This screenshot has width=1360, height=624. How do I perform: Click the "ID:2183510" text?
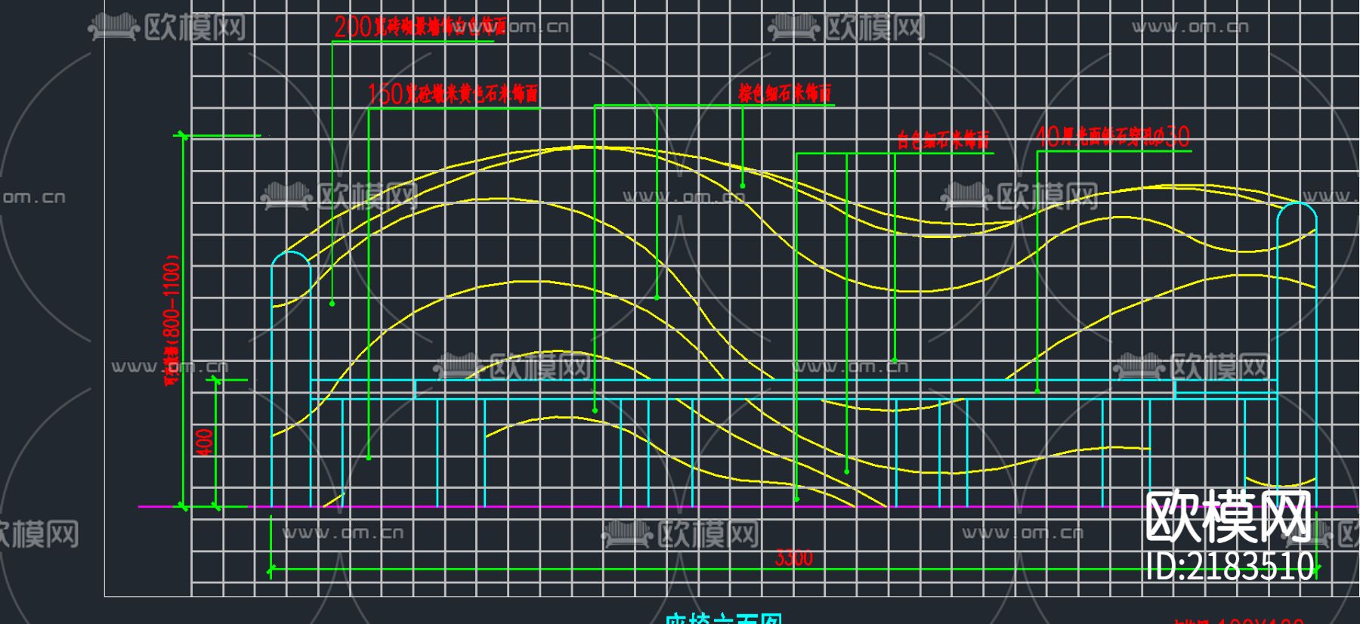point(1229,567)
